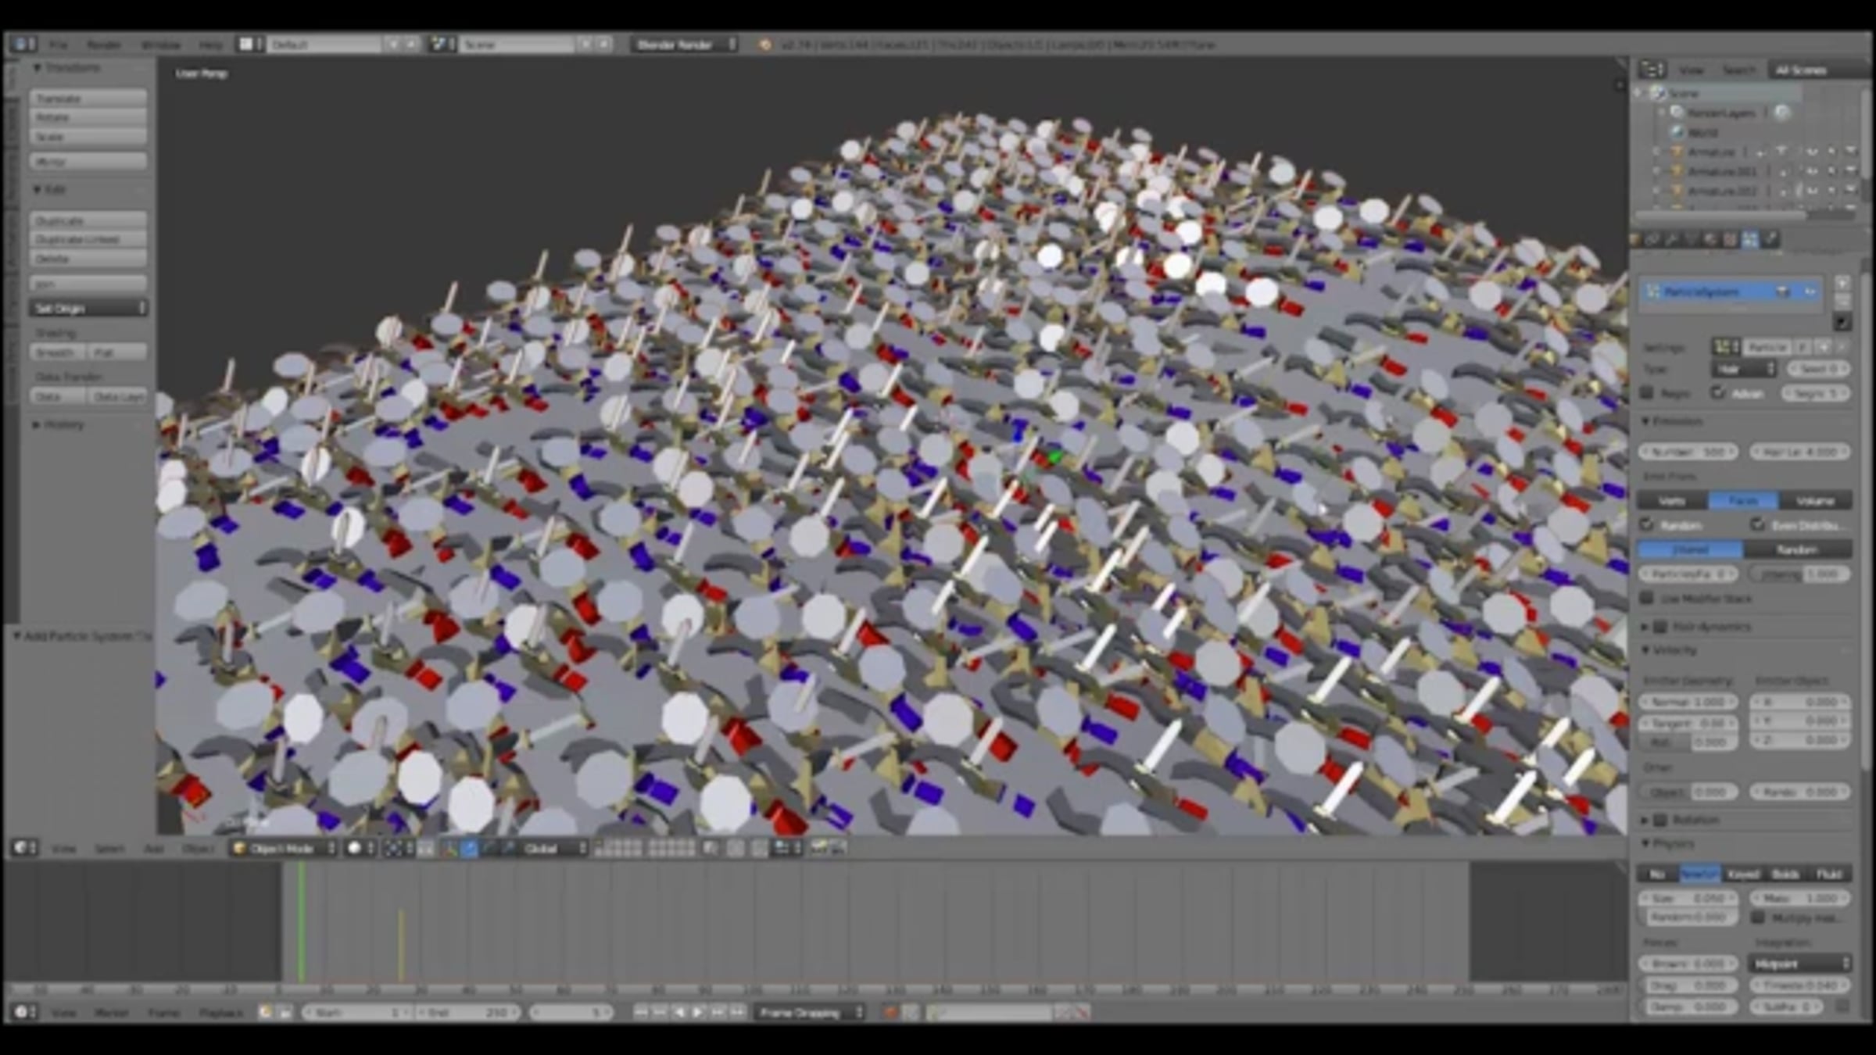
Task: Click the viewport shading sphere icon
Action: click(x=355, y=848)
